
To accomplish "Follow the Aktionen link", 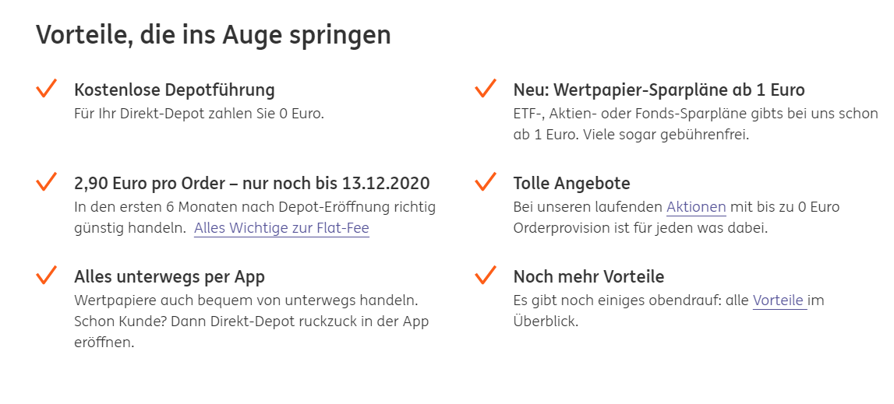I will [696, 207].
